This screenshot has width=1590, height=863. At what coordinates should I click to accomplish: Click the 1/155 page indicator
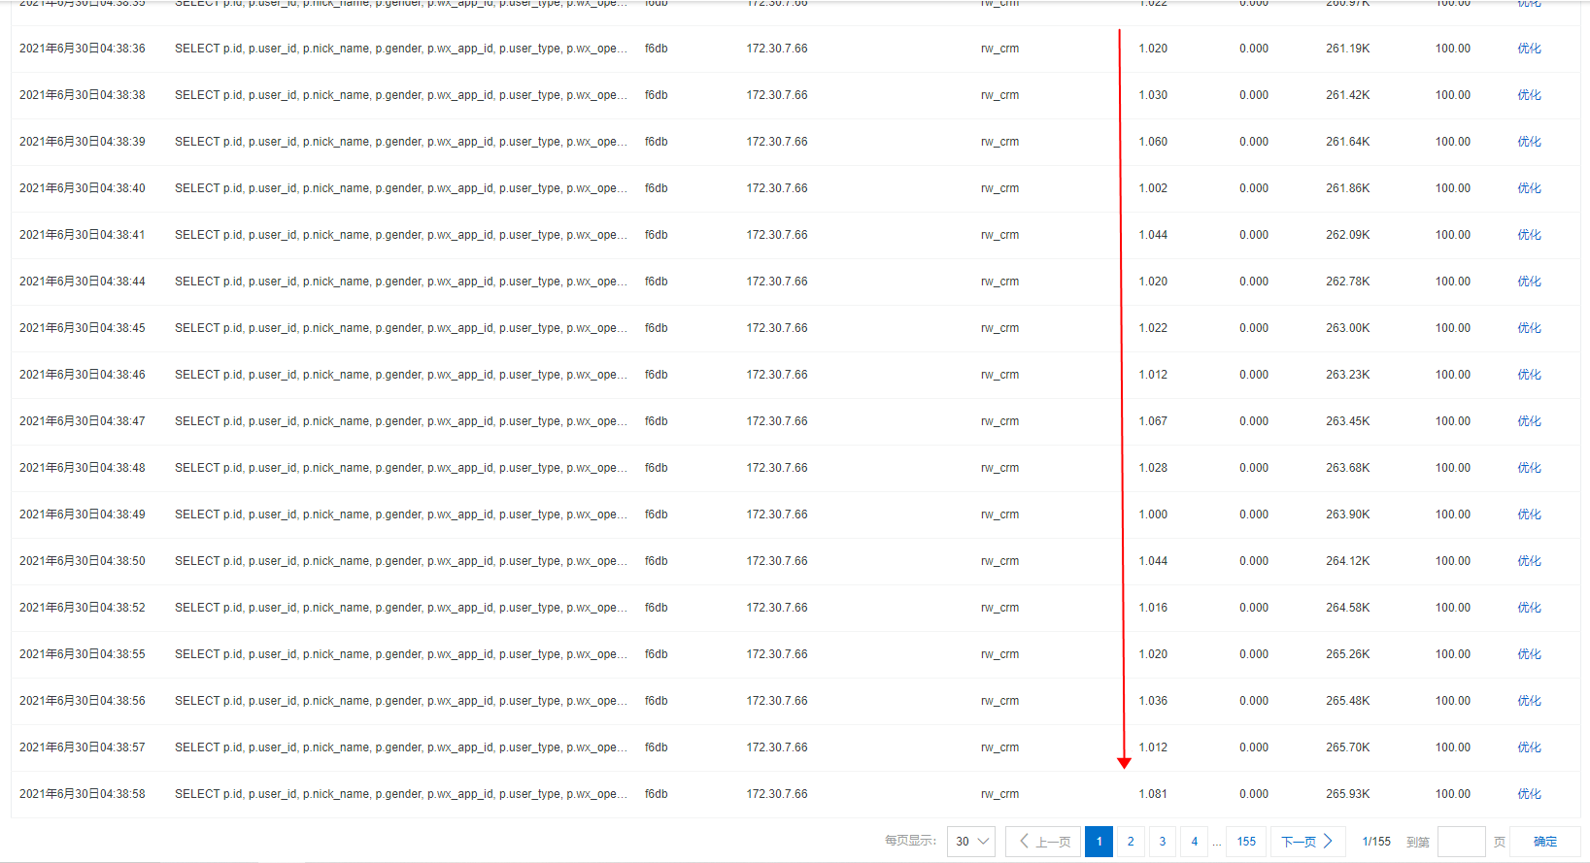(1376, 842)
